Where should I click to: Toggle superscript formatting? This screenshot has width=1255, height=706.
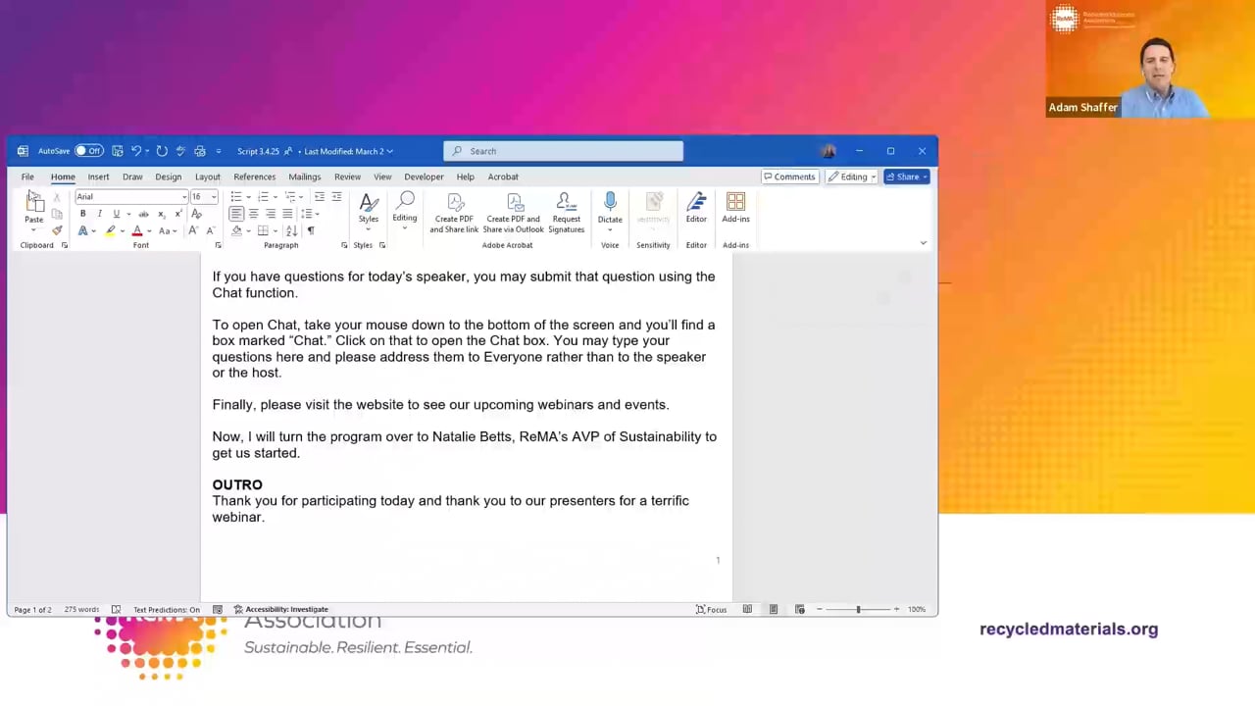pos(178,214)
